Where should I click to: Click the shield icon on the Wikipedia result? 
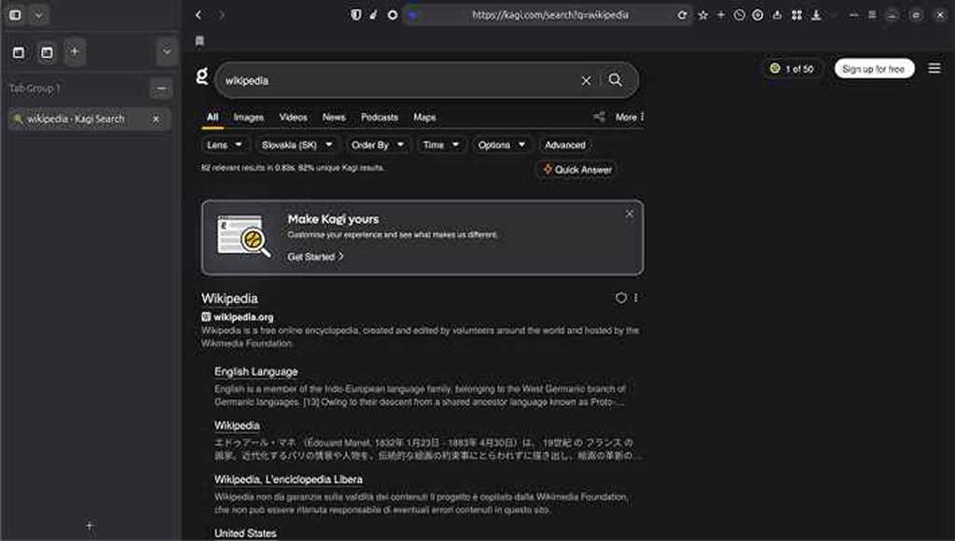click(x=620, y=298)
